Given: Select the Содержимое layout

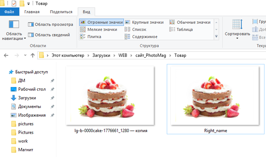Looking at the screenshot, I should click(x=141, y=37).
